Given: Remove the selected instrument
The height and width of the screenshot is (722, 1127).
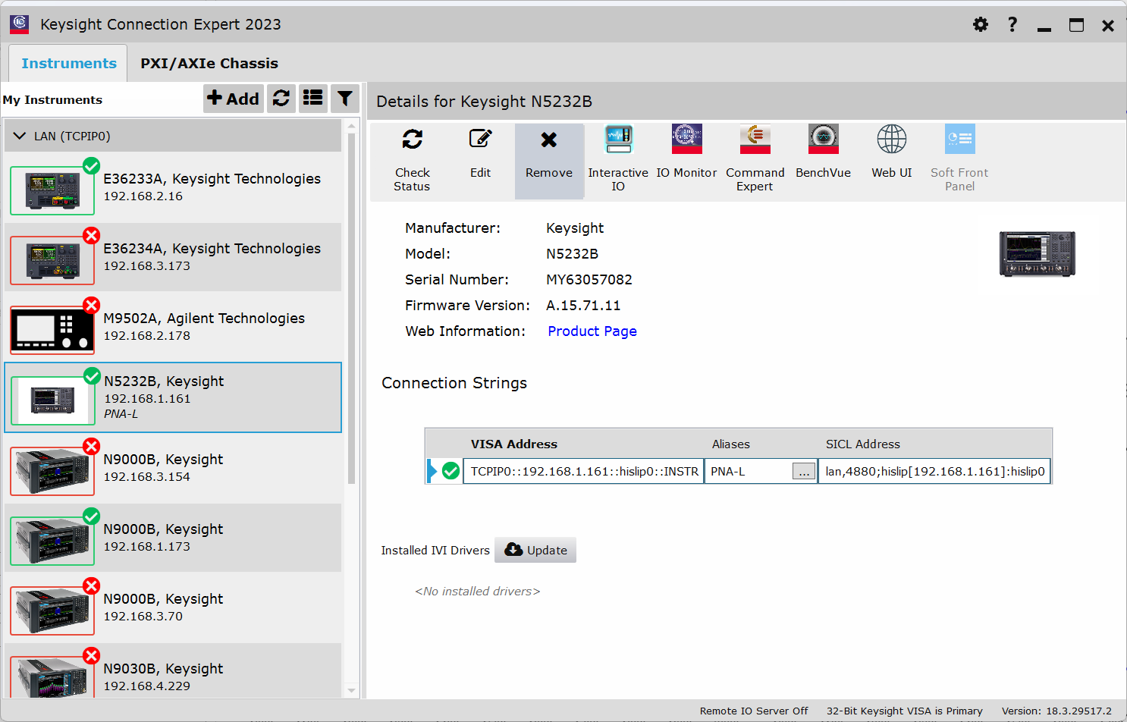Looking at the screenshot, I should (x=549, y=161).
